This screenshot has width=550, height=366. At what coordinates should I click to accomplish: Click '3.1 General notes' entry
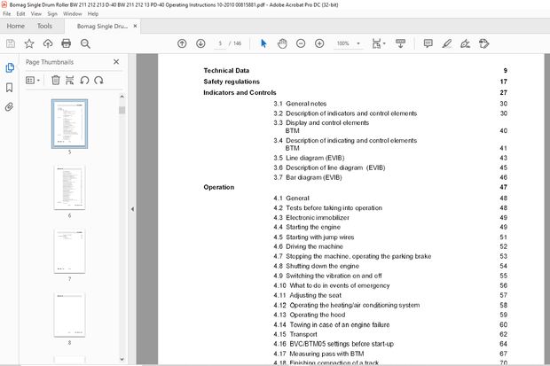300,104
